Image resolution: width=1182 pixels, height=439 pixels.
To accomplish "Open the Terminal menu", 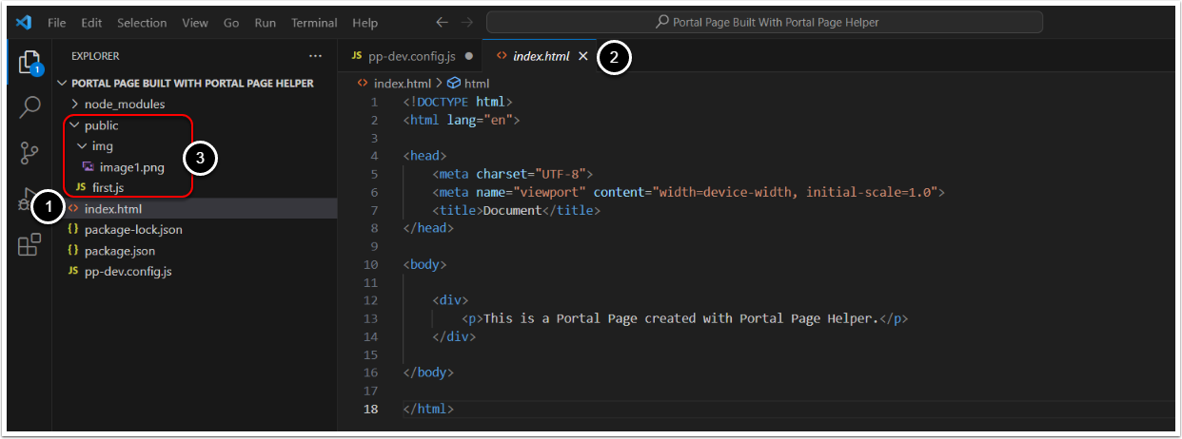I will click(x=314, y=22).
